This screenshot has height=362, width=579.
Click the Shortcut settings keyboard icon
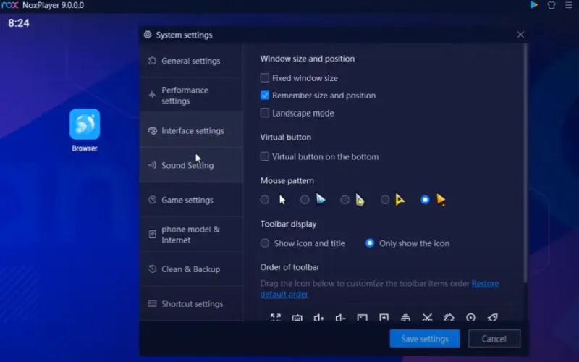[152, 303]
